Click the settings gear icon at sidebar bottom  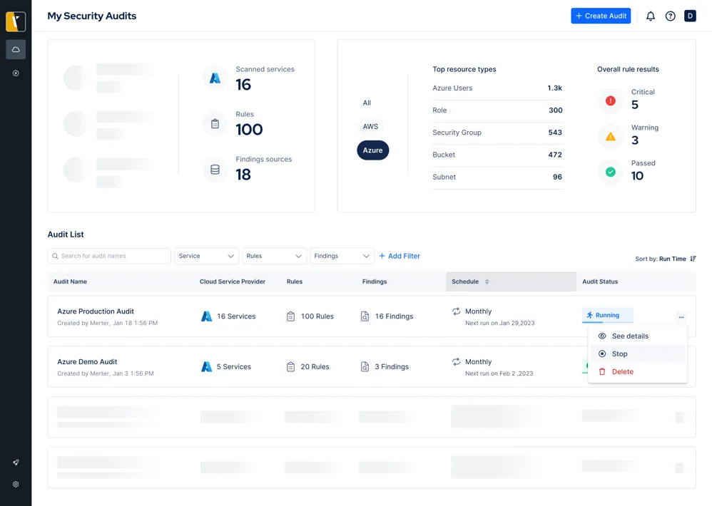pos(16,484)
